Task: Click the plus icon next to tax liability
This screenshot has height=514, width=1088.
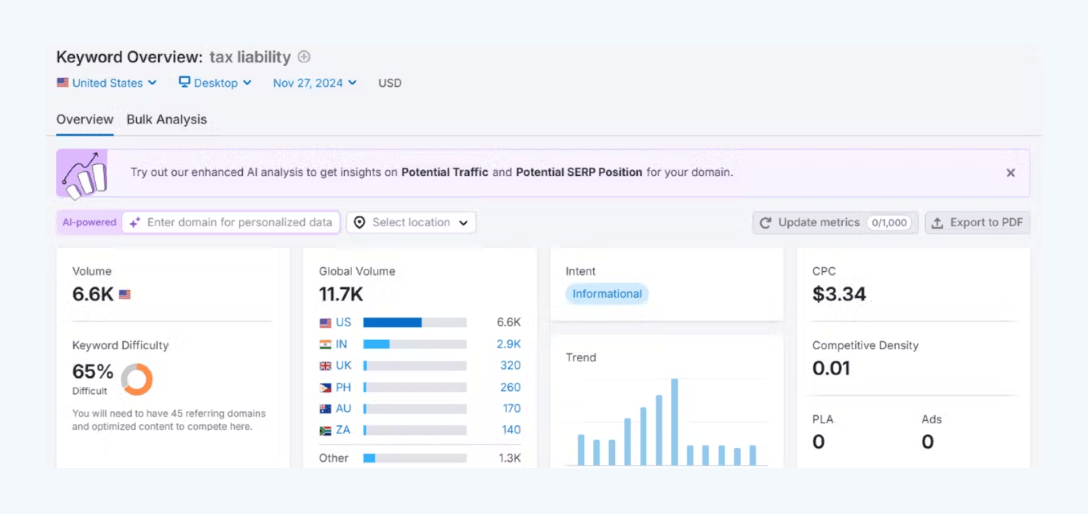Action: 304,57
